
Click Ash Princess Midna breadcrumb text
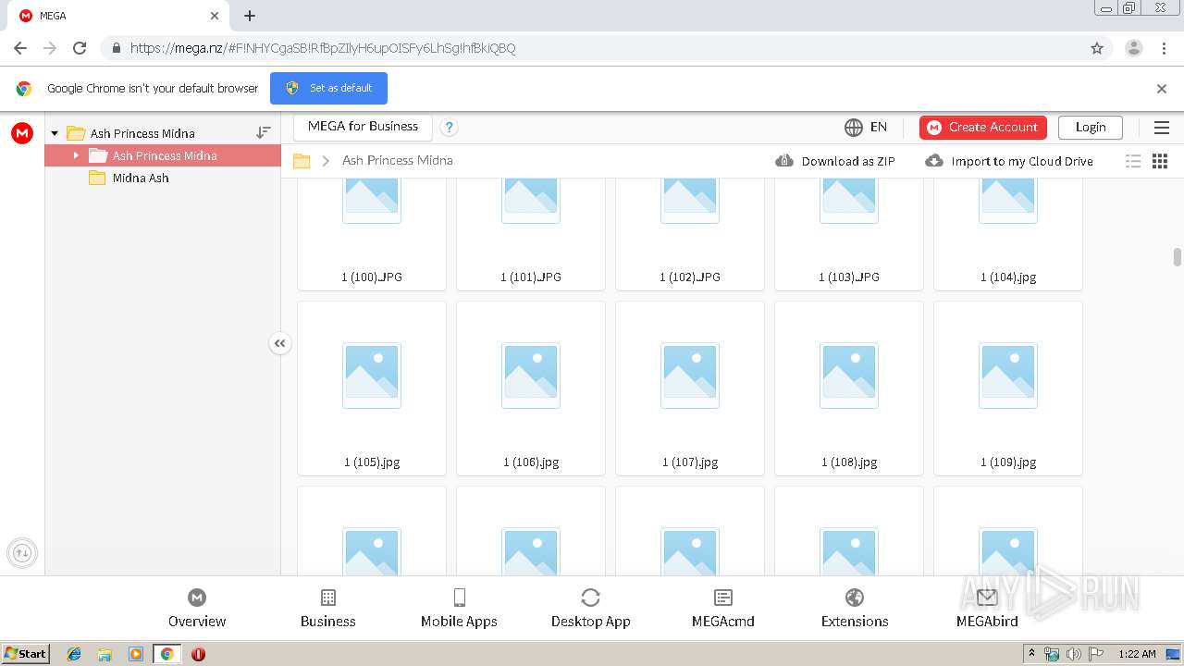point(398,160)
